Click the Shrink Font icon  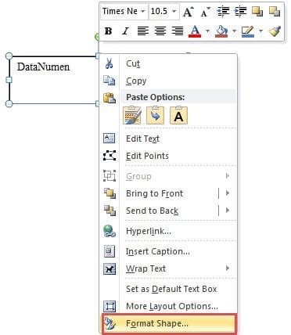pos(205,12)
